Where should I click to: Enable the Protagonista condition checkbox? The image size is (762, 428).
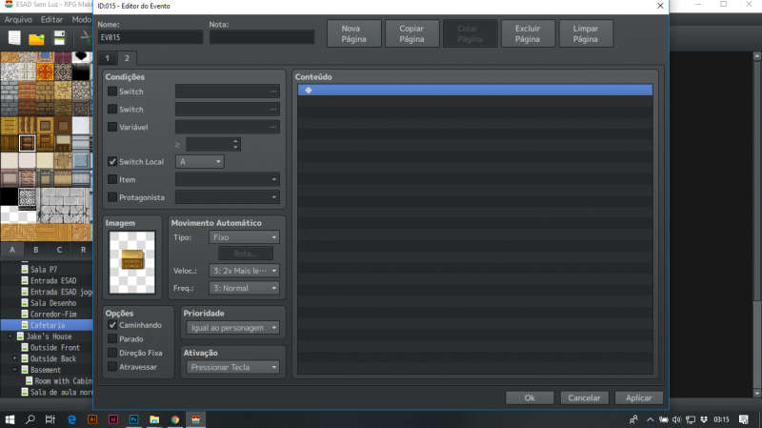coord(112,197)
